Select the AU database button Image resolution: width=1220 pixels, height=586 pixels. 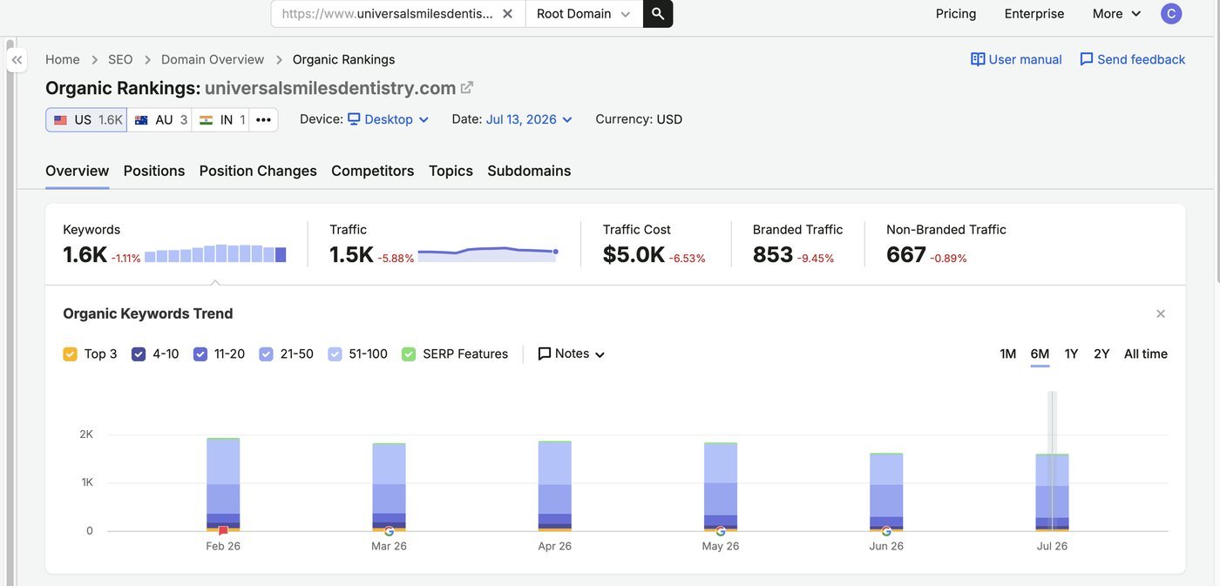coord(160,119)
